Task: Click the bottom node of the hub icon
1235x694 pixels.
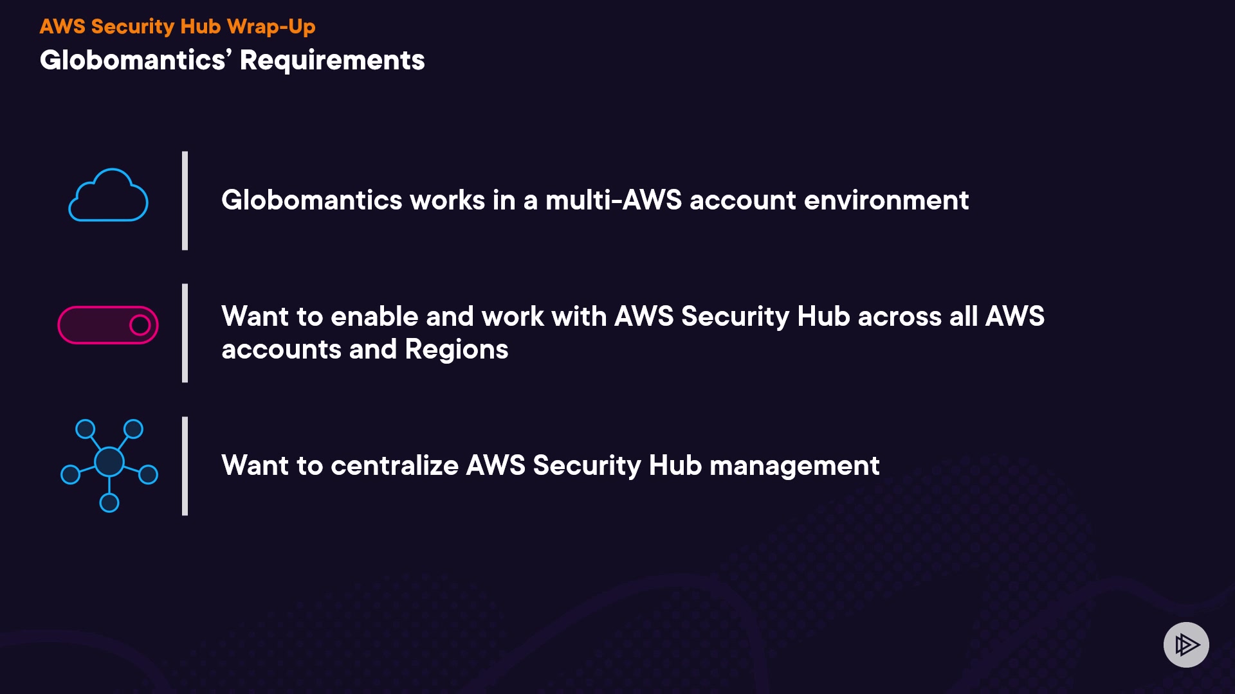Action: tap(109, 503)
